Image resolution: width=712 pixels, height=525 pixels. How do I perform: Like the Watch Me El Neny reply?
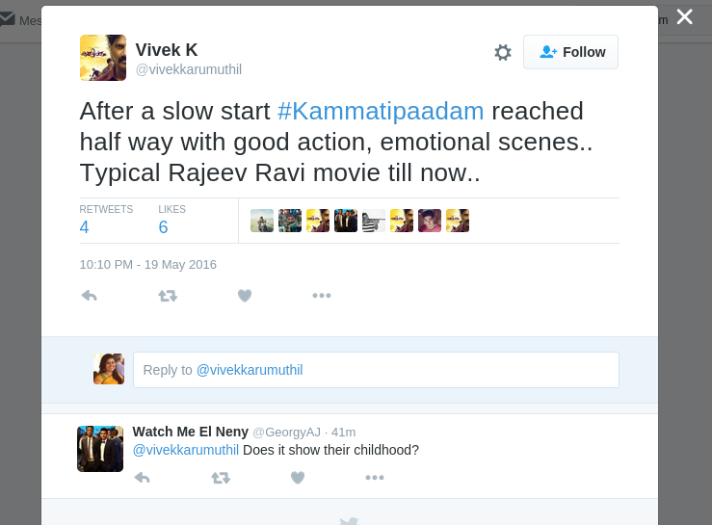(298, 477)
